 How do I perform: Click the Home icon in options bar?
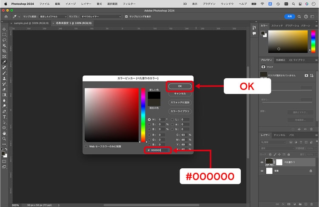(6, 17)
